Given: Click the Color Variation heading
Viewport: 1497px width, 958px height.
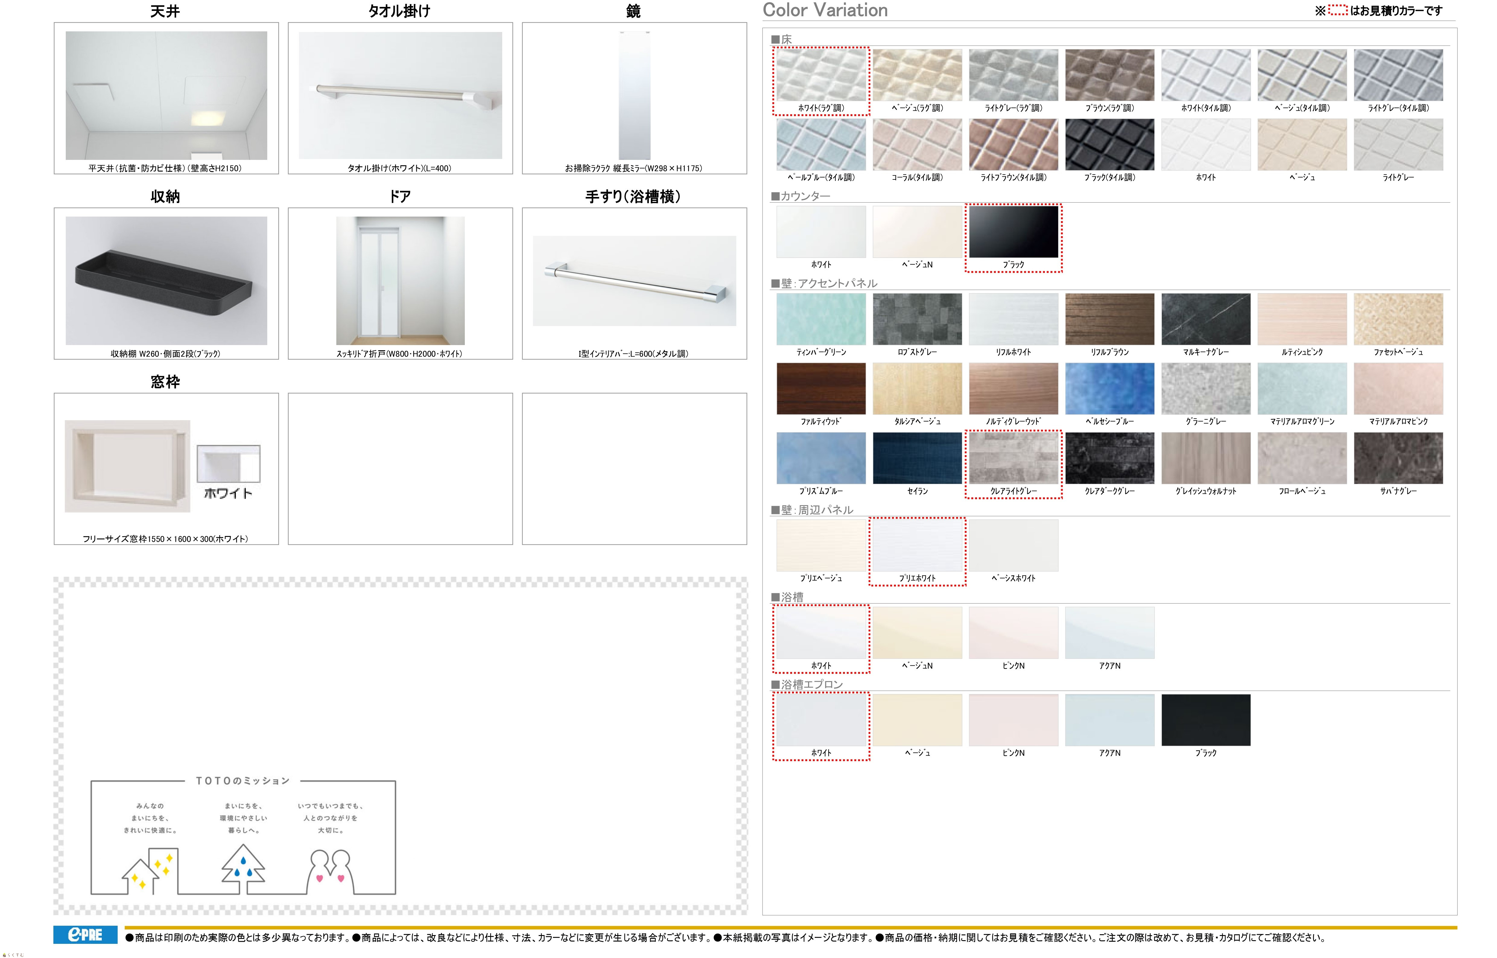Looking at the screenshot, I should 825,10.
